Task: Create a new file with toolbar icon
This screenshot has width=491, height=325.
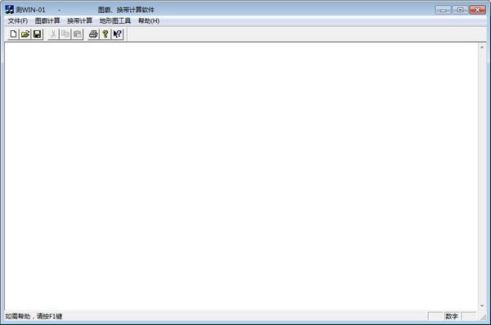Action: (x=13, y=34)
